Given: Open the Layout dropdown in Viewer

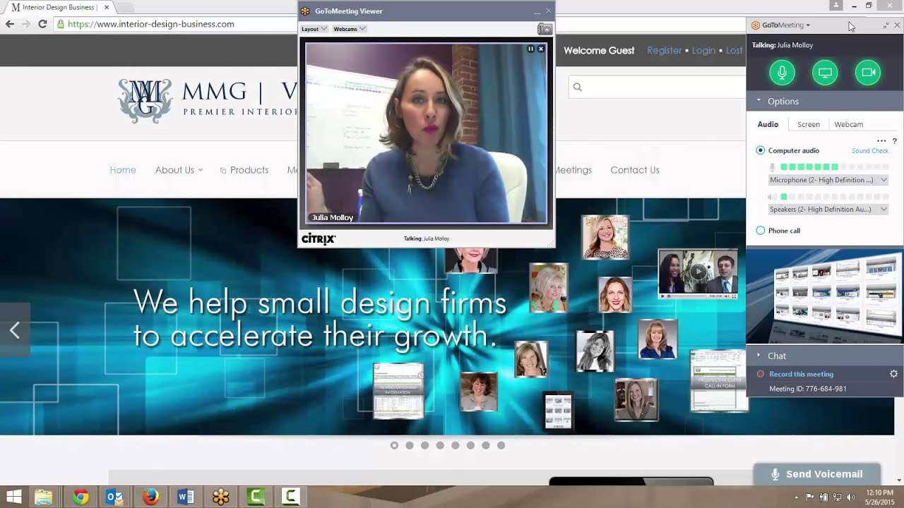Looking at the screenshot, I should coord(314,29).
